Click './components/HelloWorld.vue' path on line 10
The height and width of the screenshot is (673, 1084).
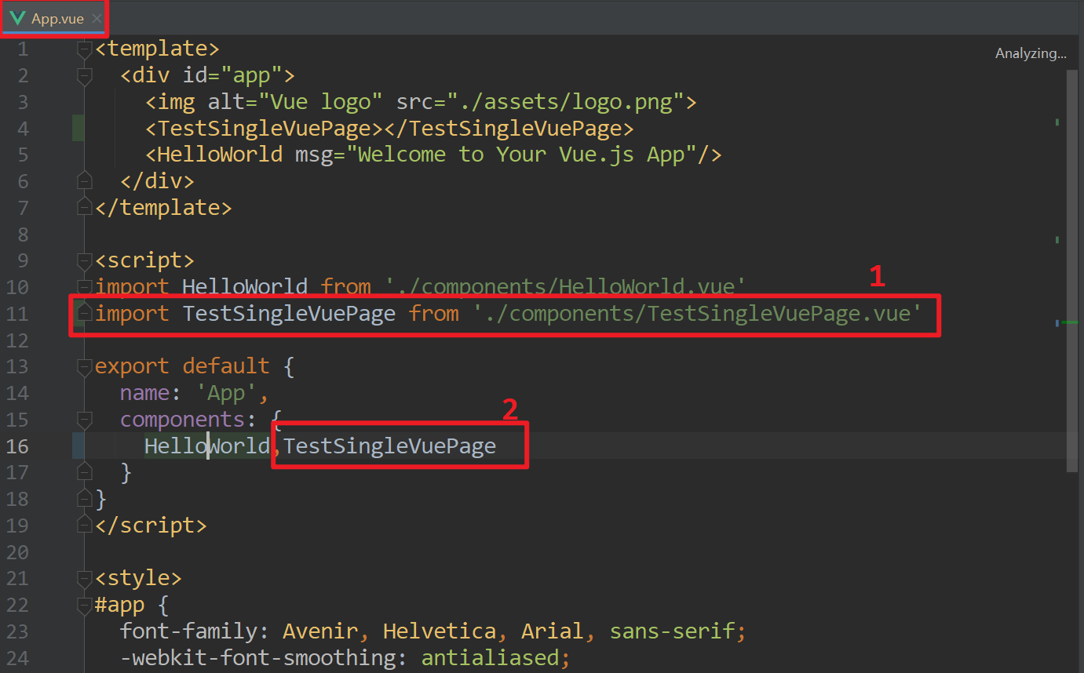coord(565,287)
